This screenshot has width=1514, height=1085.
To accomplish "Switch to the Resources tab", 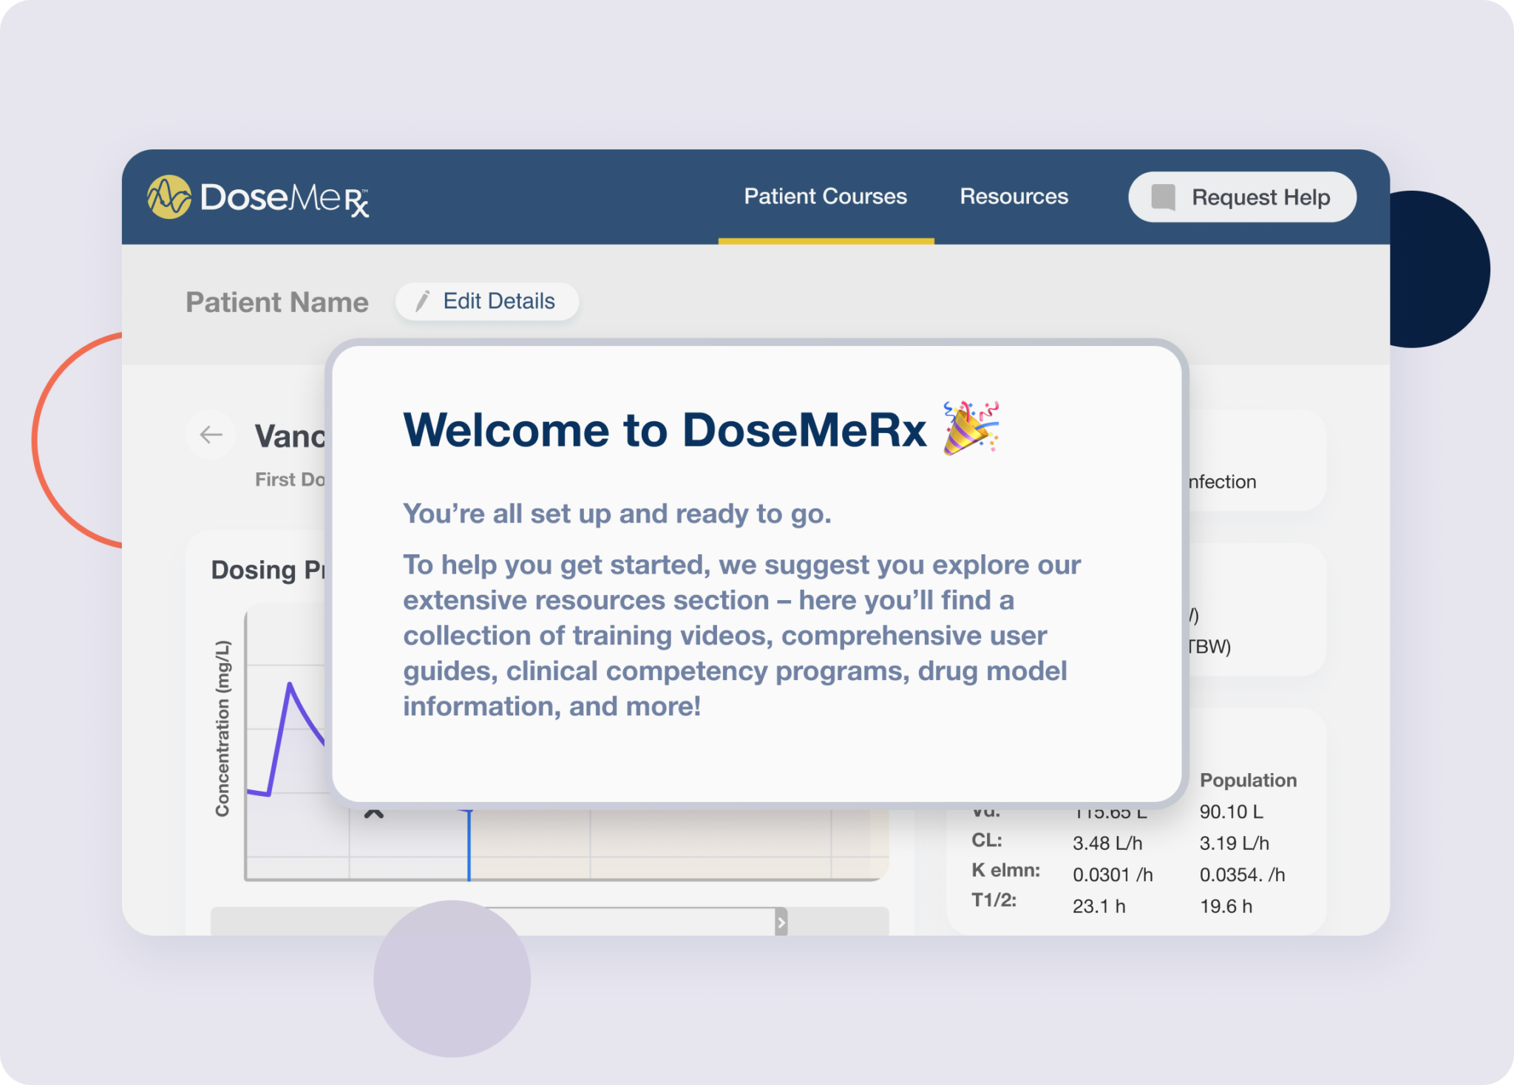I will point(1014,197).
